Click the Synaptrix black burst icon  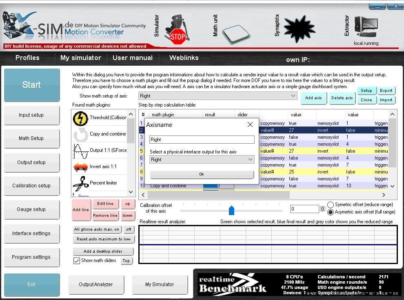[x=299, y=29]
